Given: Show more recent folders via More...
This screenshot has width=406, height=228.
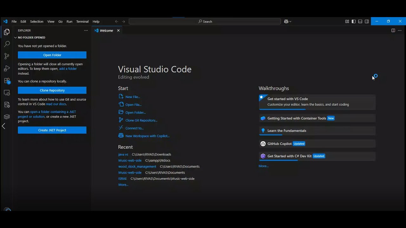Looking at the screenshot, I should click(x=123, y=185).
